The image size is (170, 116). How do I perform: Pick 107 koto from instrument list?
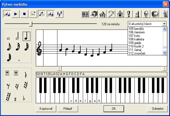[x=145, y=36]
